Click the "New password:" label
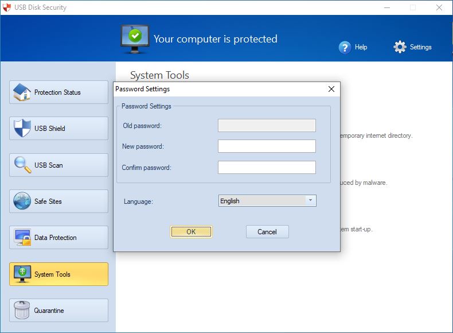The image size is (453, 333). pos(143,146)
